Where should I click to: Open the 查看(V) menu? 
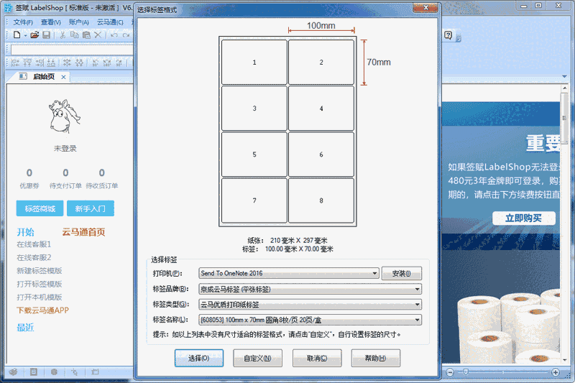[50, 22]
